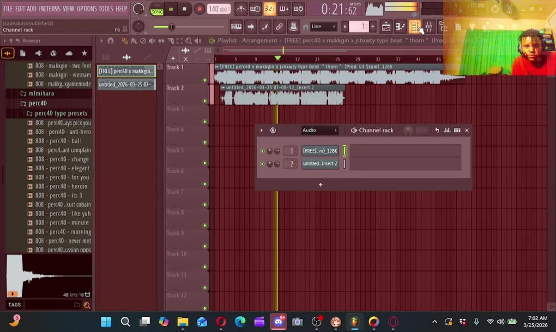Mute Track 5 in playlist
Viewport: 556px width, 332px height.
click(205, 163)
